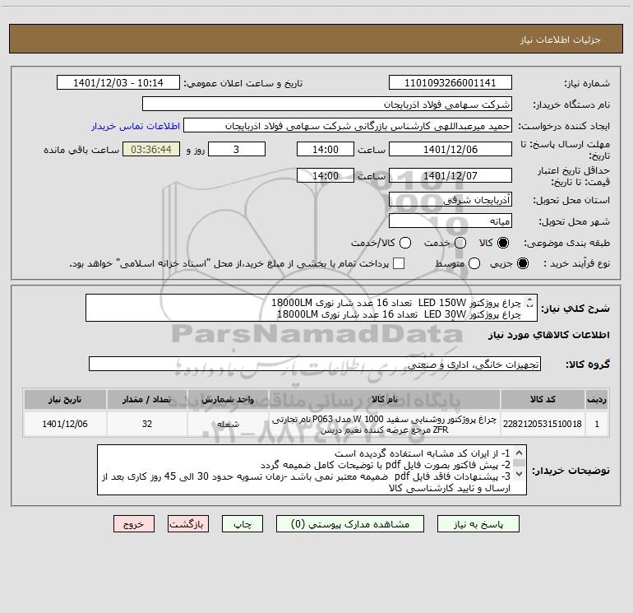
Task: Click the buyer organization name field
Action: tap(327, 104)
